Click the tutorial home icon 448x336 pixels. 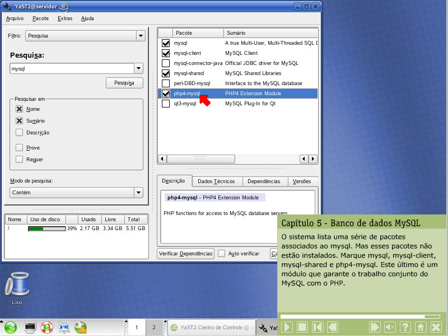[421, 327]
